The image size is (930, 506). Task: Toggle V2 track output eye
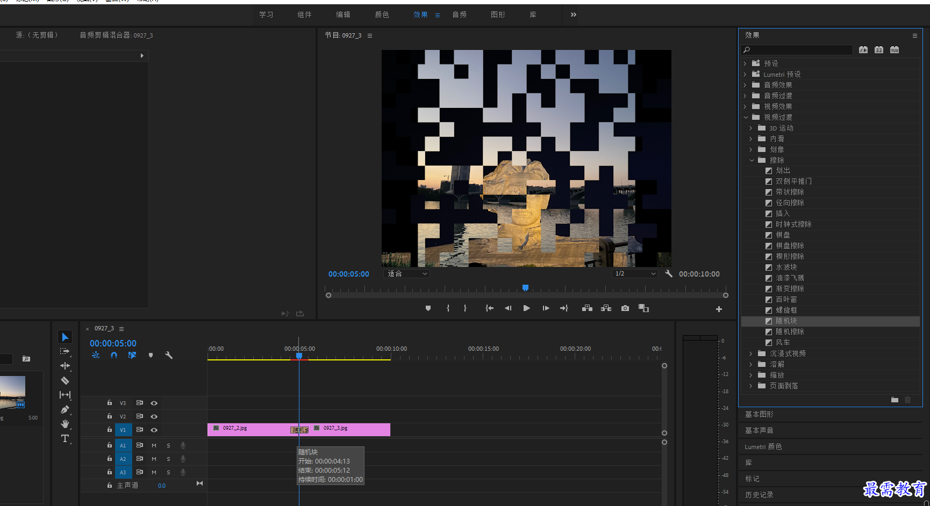click(x=154, y=416)
